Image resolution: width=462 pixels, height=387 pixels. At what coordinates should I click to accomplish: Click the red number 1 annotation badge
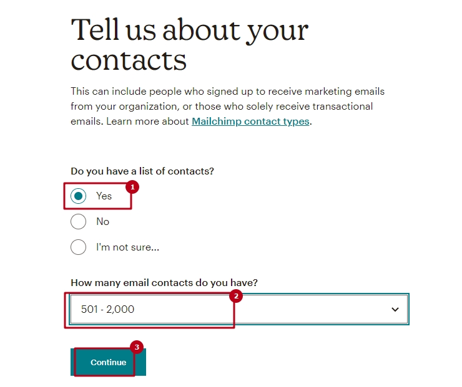132,187
